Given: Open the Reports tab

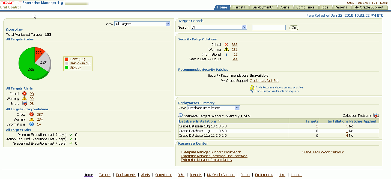Looking at the screenshot, I should click(341, 7).
